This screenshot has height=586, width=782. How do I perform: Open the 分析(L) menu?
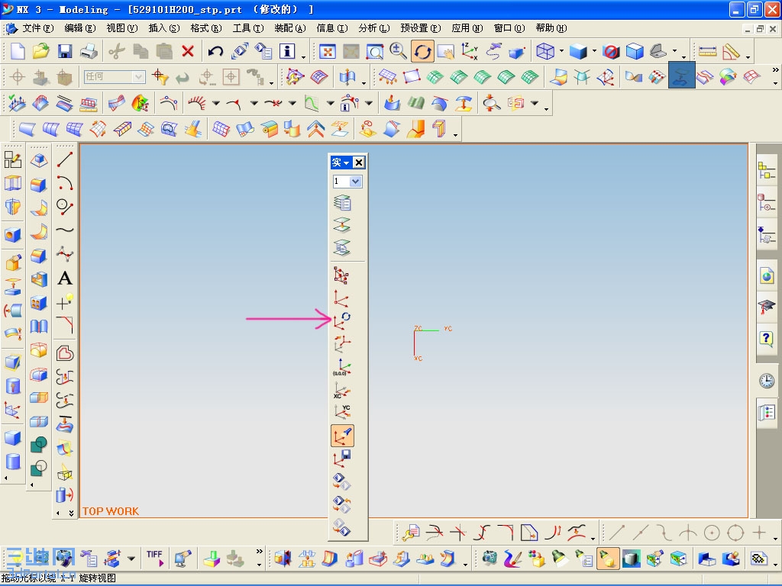point(373,28)
